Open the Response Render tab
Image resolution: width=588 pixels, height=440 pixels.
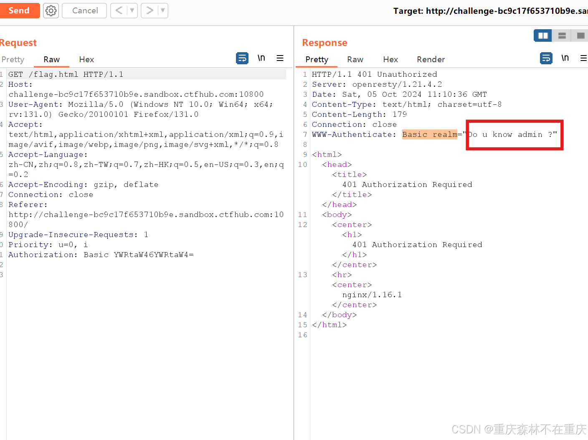431,59
